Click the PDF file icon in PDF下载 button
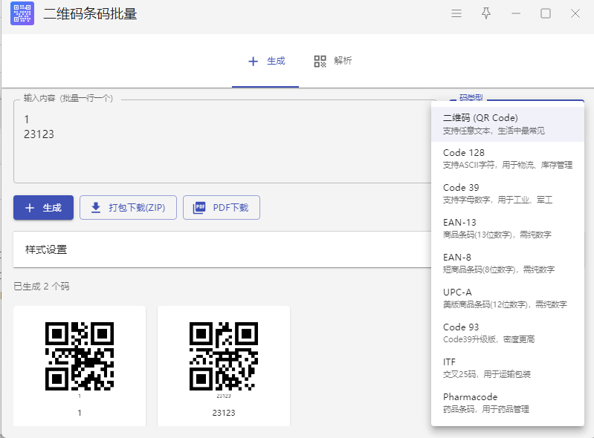594x438 pixels. [199, 208]
